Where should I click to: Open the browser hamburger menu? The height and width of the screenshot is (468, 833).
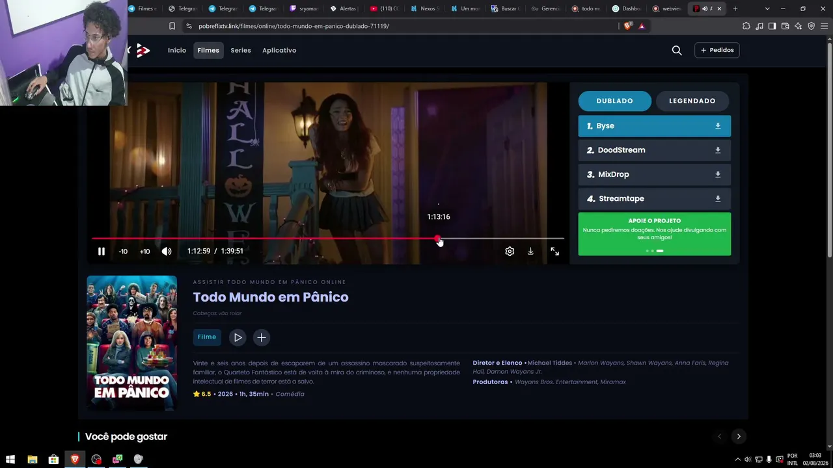824,26
